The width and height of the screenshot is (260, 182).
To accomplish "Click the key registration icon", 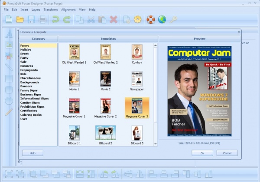I will pyautogui.click(x=173, y=19).
